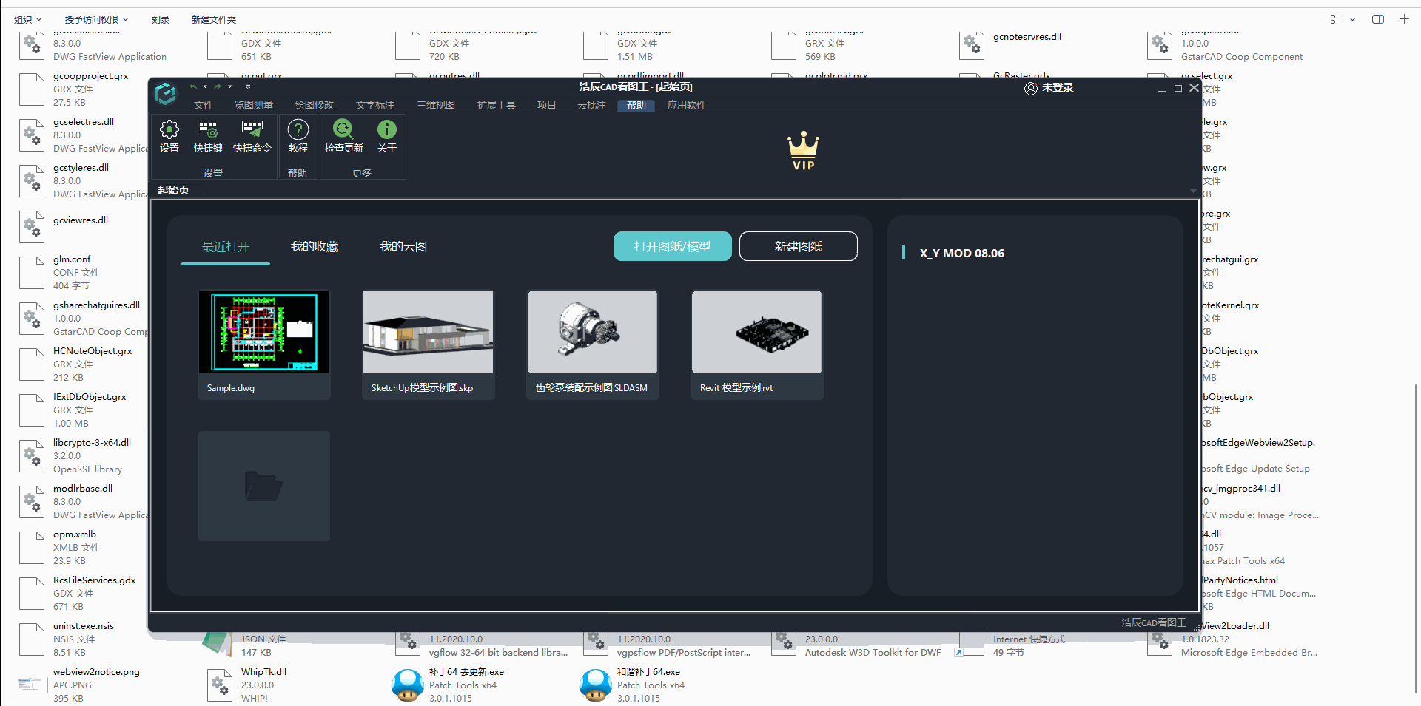Switch to the 览图测量 ribbon tab

pos(254,105)
